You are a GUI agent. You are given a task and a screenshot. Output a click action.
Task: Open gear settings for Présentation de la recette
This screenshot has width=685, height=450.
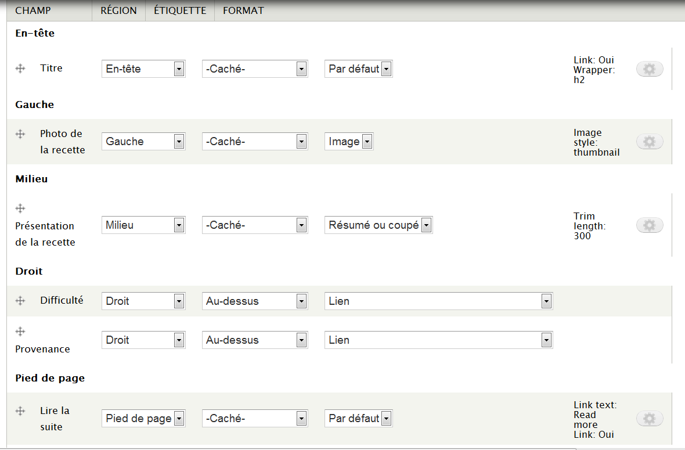click(x=650, y=225)
